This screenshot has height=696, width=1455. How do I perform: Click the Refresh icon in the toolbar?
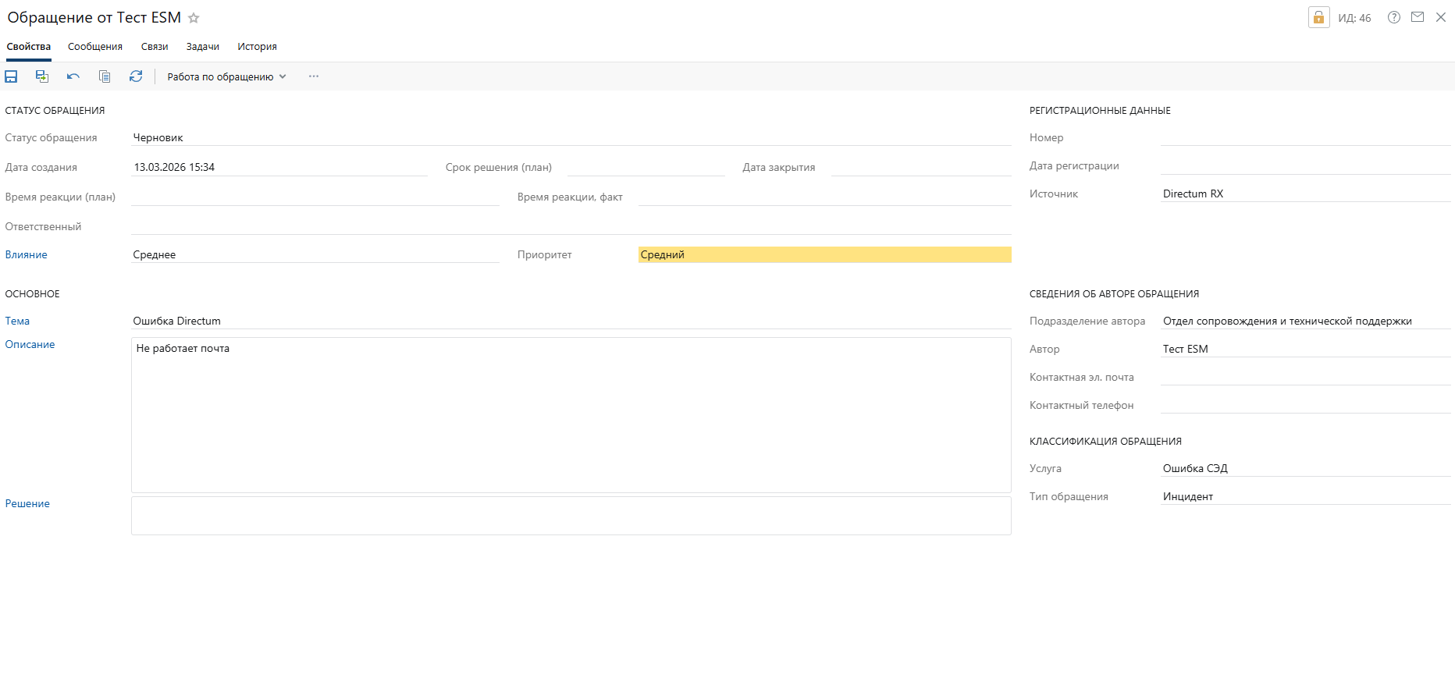point(136,76)
